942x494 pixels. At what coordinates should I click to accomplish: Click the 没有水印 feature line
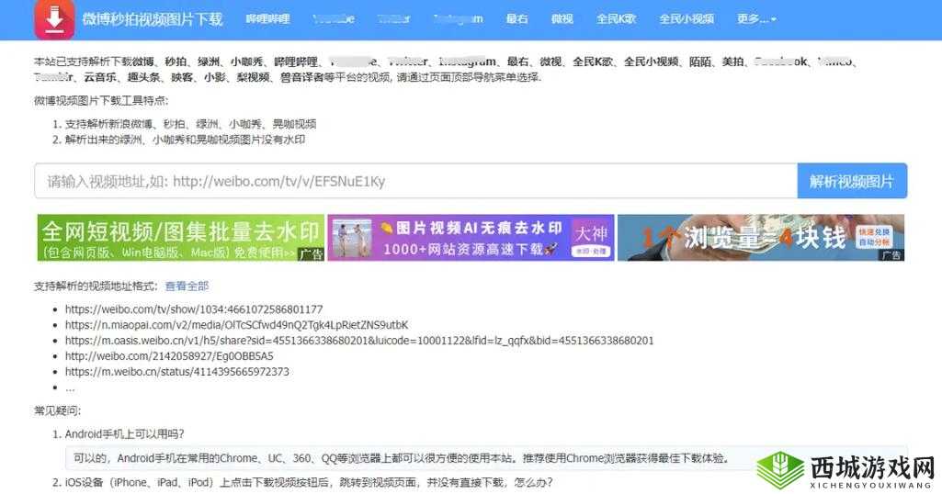185,140
